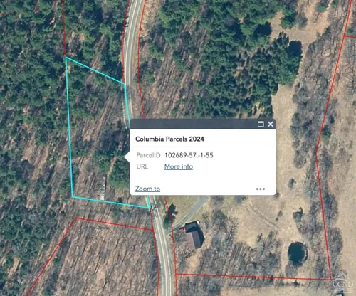Click the CGND watermark logo

342,283
